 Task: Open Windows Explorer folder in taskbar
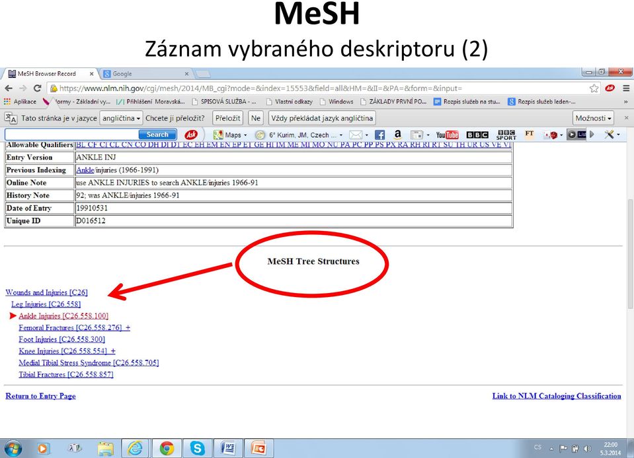(106, 448)
